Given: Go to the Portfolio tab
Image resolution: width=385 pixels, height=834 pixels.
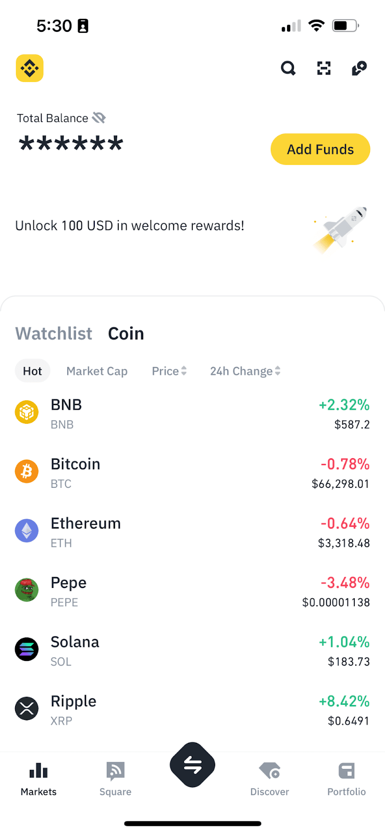Looking at the screenshot, I should (346, 779).
